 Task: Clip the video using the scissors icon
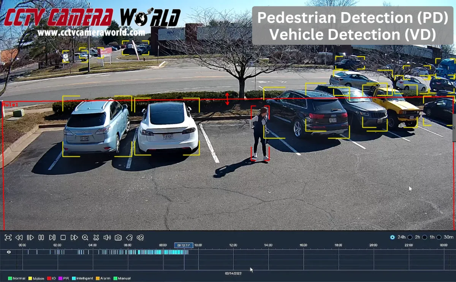(96, 237)
